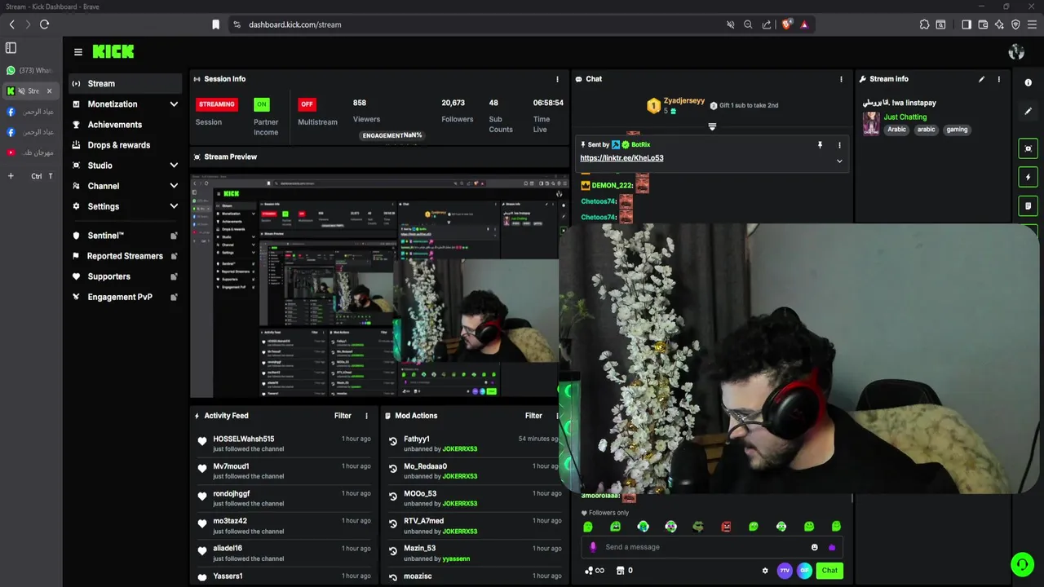The height and width of the screenshot is (587, 1044).
Task: Toggle the bookmark icon in address bar
Action: click(215, 24)
